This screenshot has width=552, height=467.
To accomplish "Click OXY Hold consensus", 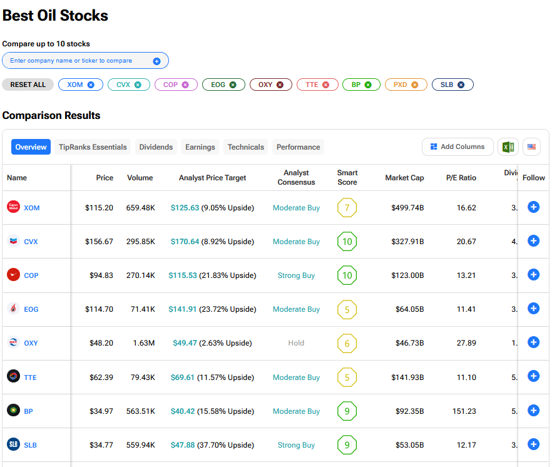I will 296,343.
